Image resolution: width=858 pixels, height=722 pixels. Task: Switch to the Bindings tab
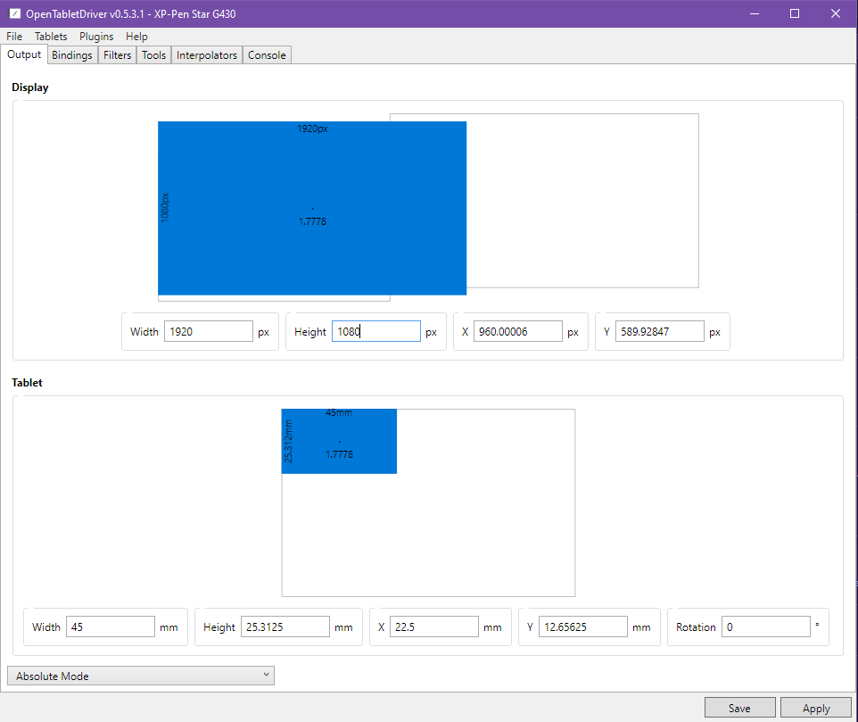point(72,55)
